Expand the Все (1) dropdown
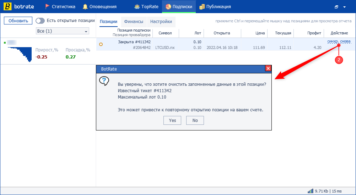The image size is (356, 195). point(63,31)
